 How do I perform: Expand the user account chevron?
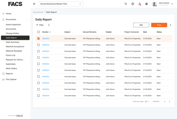click(172, 4)
